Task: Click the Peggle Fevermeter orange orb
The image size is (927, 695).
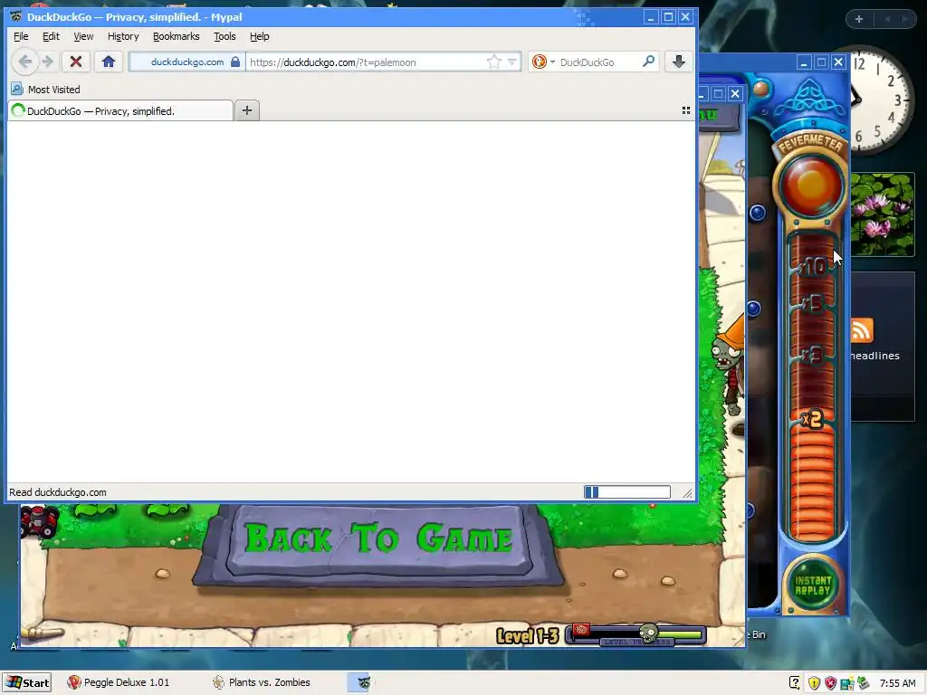Action: 812,186
